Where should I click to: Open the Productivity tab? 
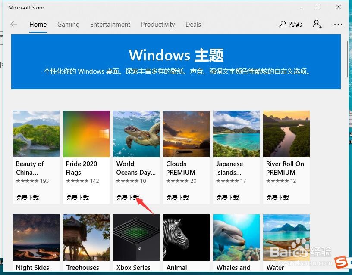click(158, 25)
